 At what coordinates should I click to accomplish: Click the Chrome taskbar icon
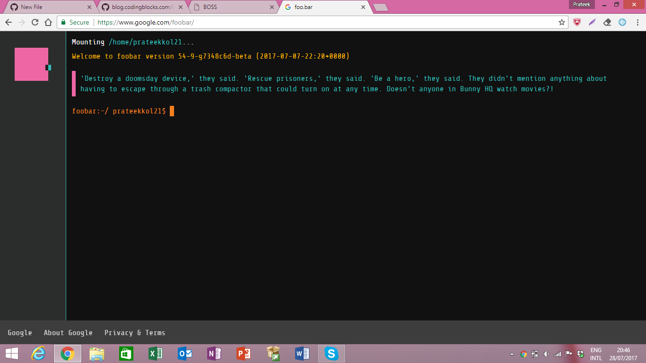point(68,354)
